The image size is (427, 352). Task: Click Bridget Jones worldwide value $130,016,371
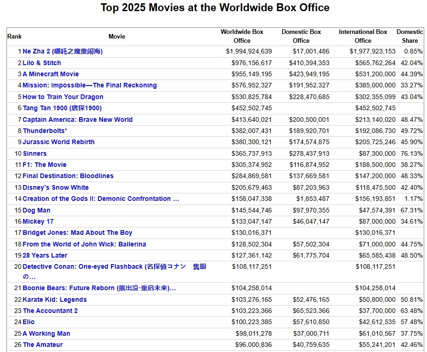(x=252, y=232)
